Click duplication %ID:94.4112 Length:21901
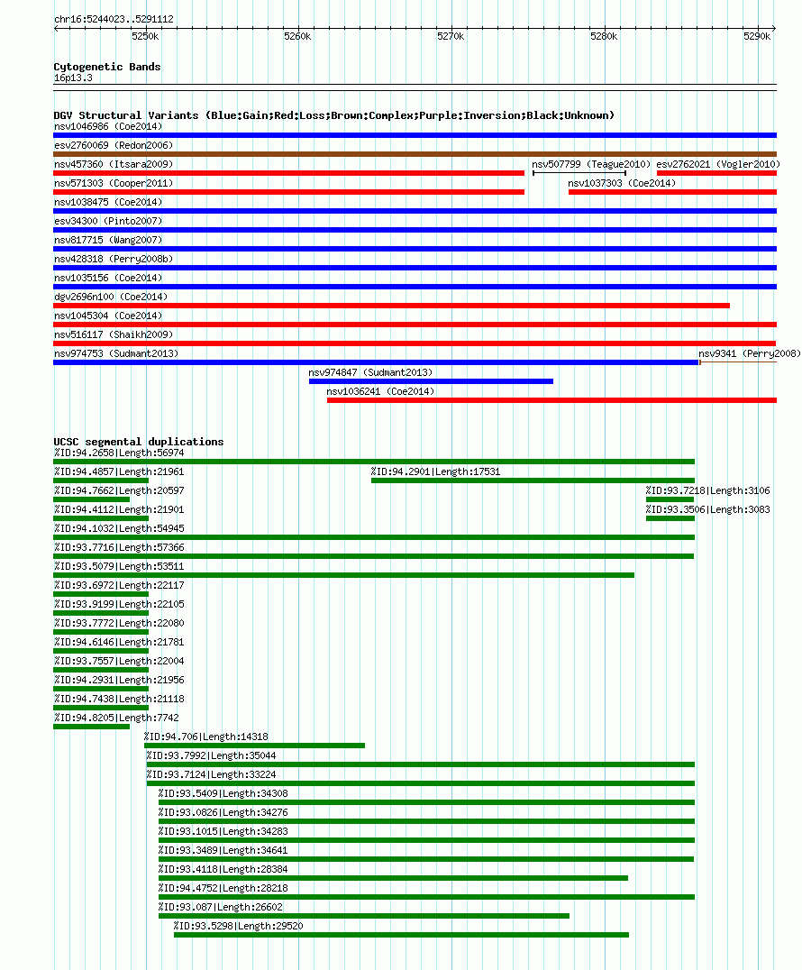Image resolution: width=802 pixels, height=970 pixels. tap(119, 509)
